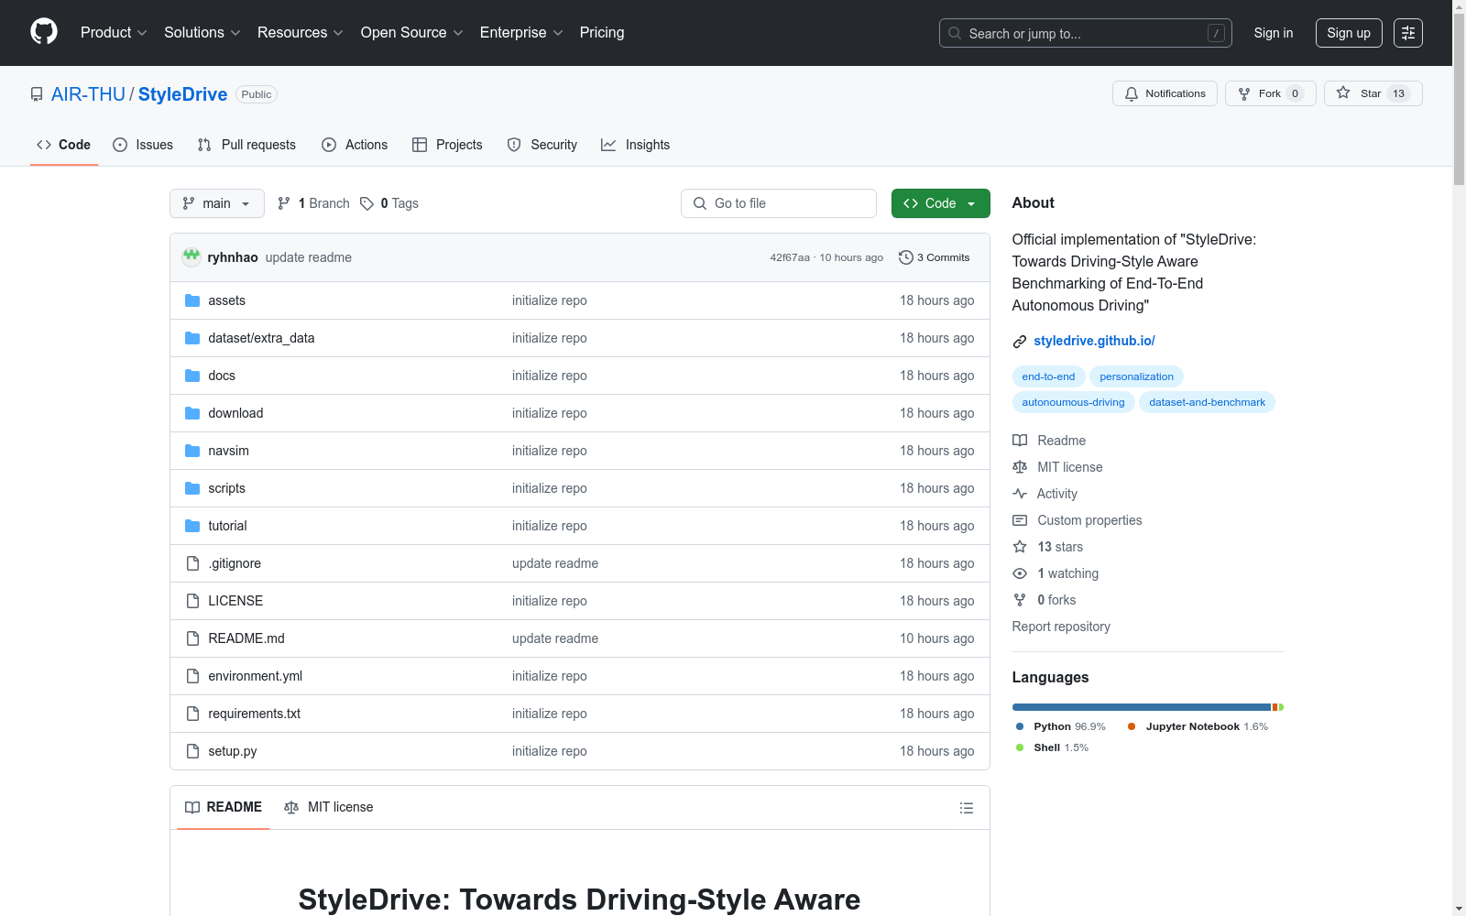The image size is (1466, 916).
Task: Expand the Product menu
Action: point(114,32)
